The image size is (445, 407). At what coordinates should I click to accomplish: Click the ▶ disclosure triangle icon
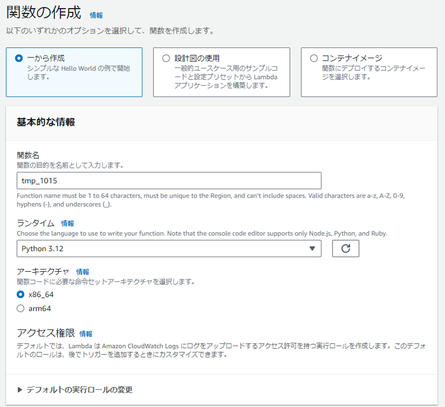[x=20, y=389]
